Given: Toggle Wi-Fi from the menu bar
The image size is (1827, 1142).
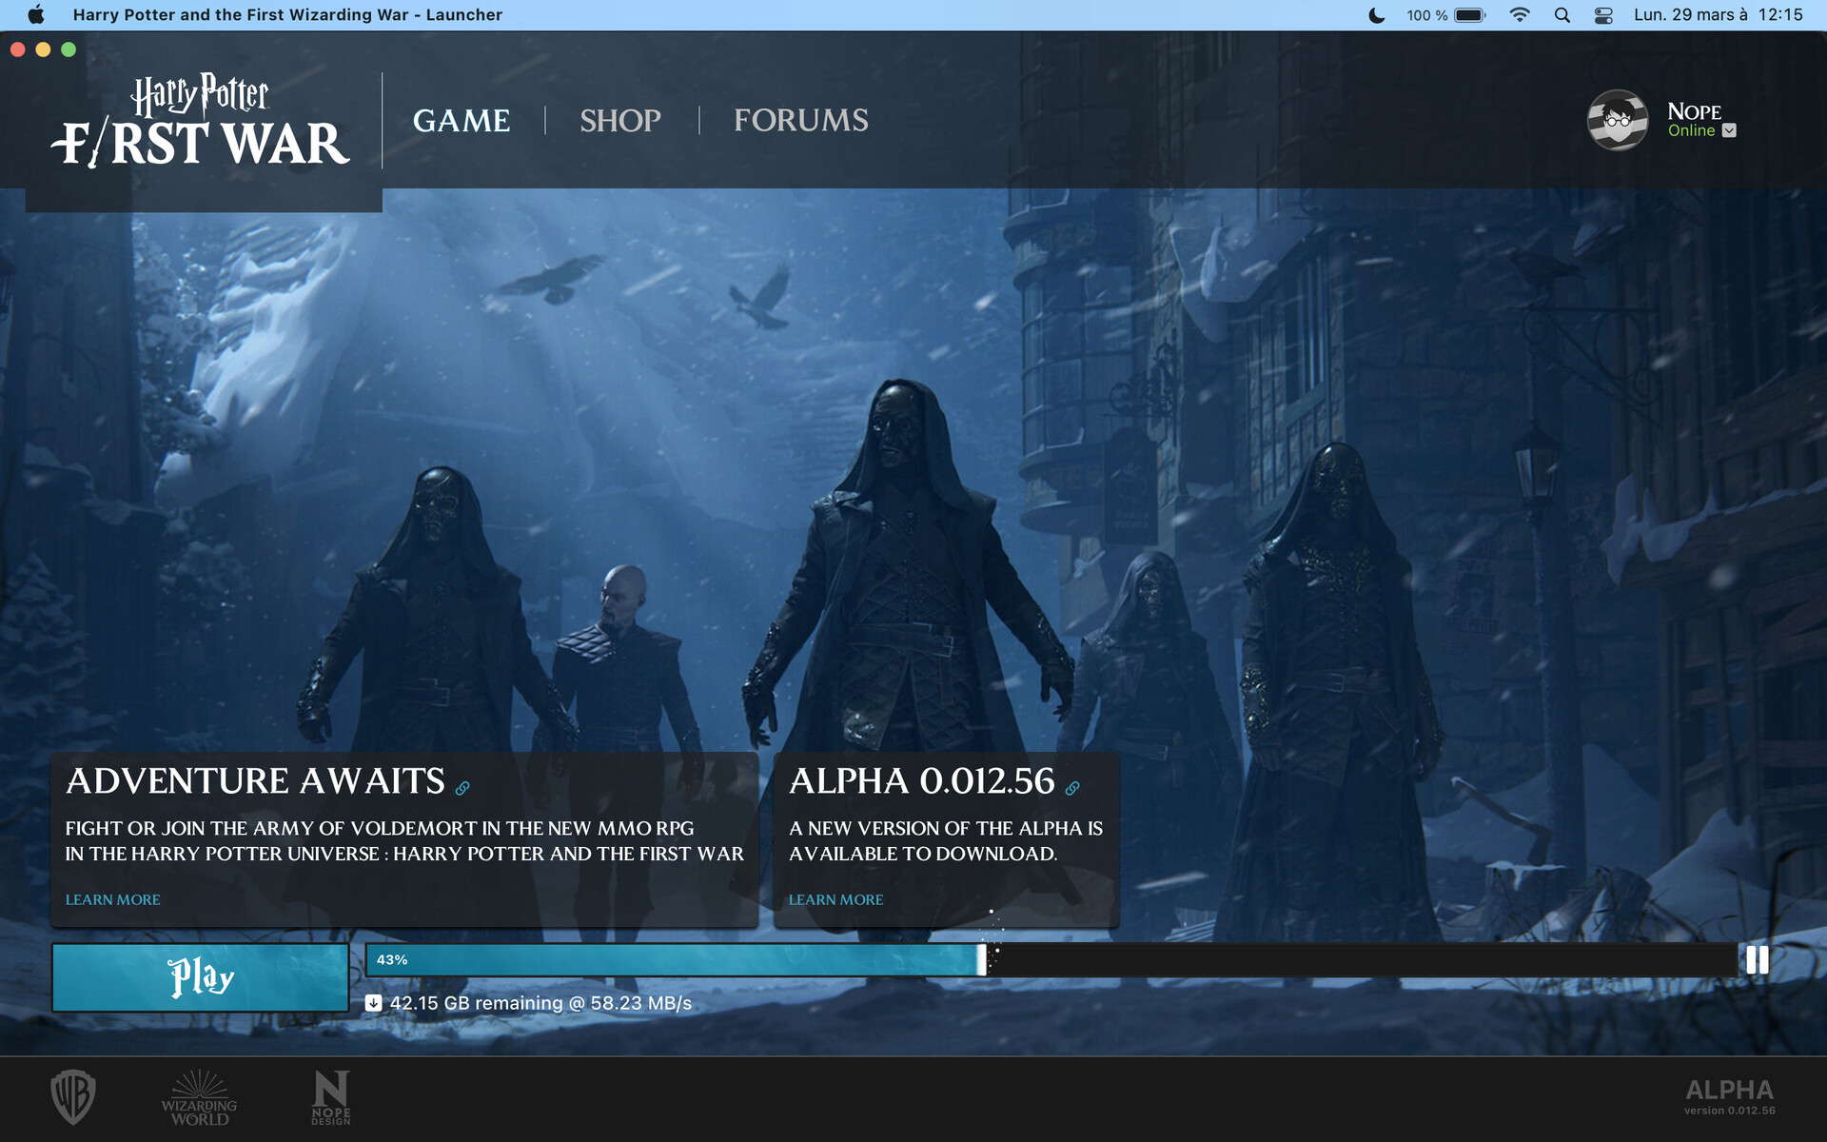Looking at the screenshot, I should coord(1520,14).
